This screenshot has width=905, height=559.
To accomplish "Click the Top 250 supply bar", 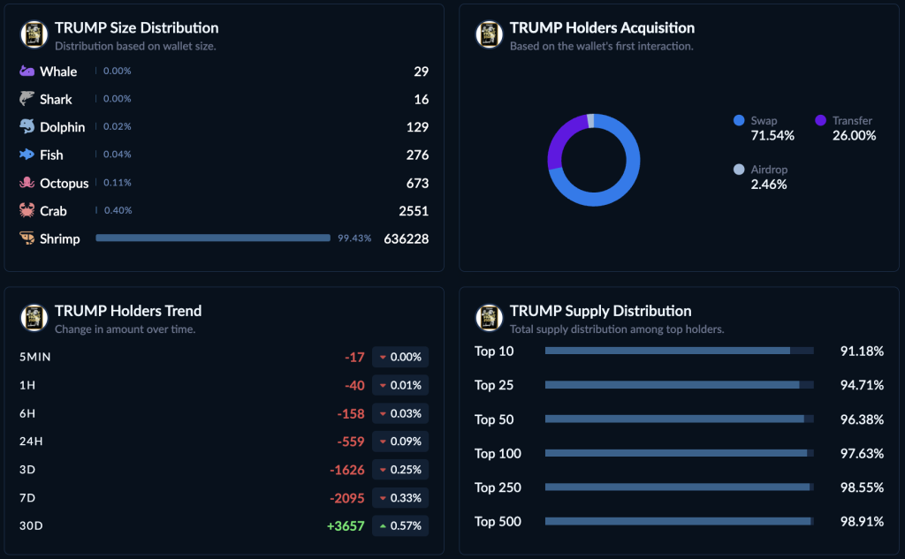I will 680,487.
